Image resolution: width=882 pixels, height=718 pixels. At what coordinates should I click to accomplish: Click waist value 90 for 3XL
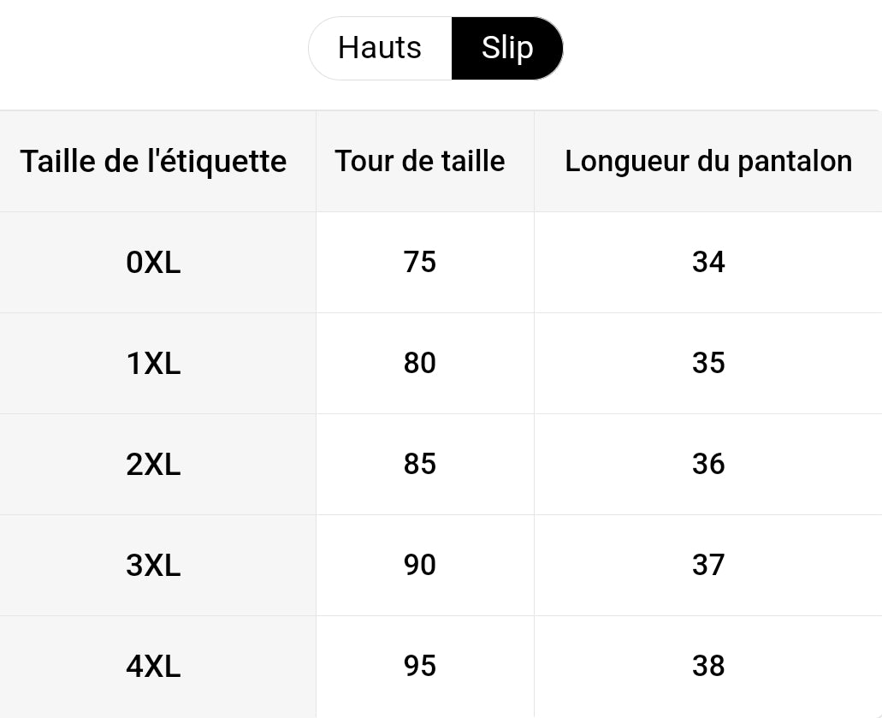420,565
